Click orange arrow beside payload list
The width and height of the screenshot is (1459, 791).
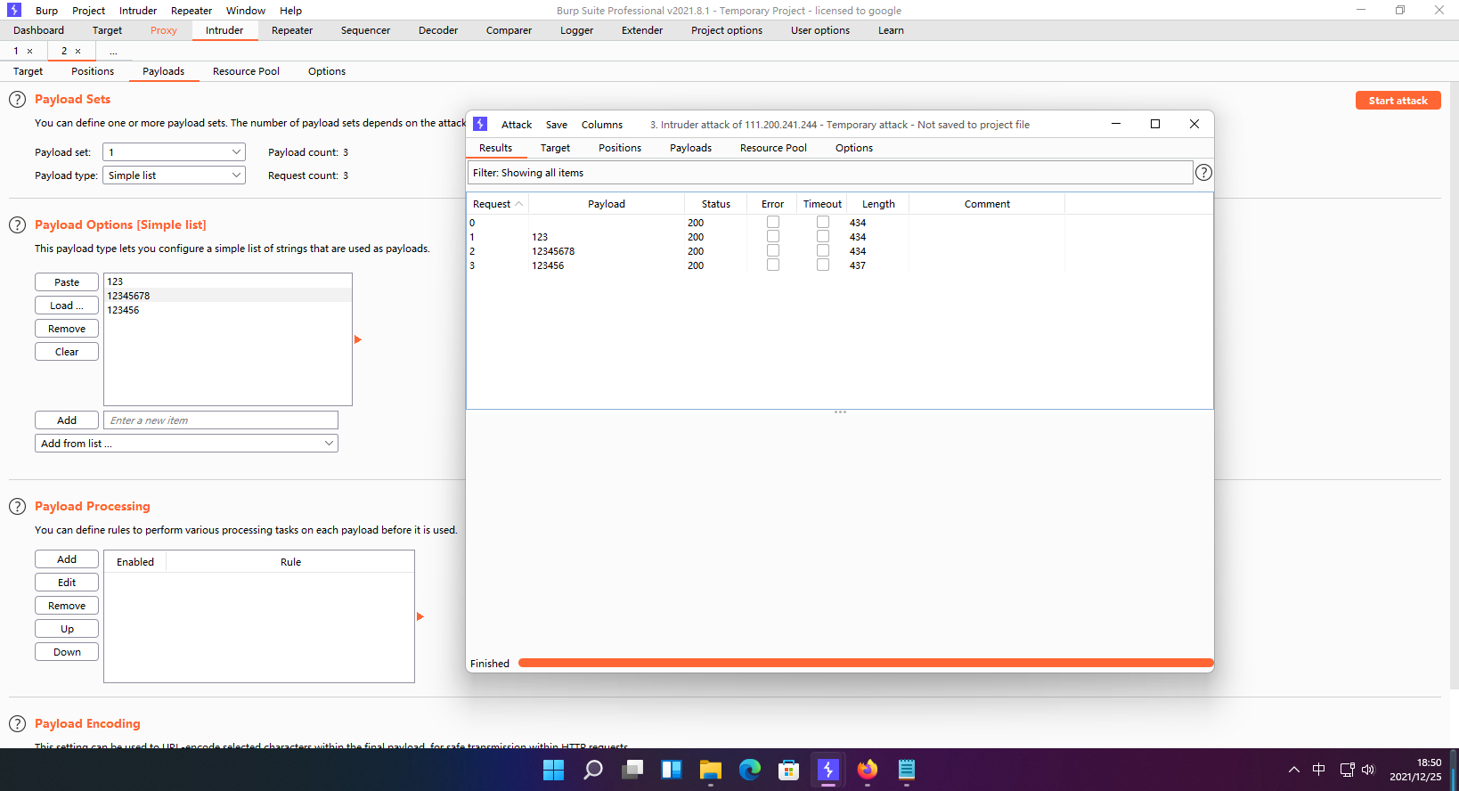[358, 339]
